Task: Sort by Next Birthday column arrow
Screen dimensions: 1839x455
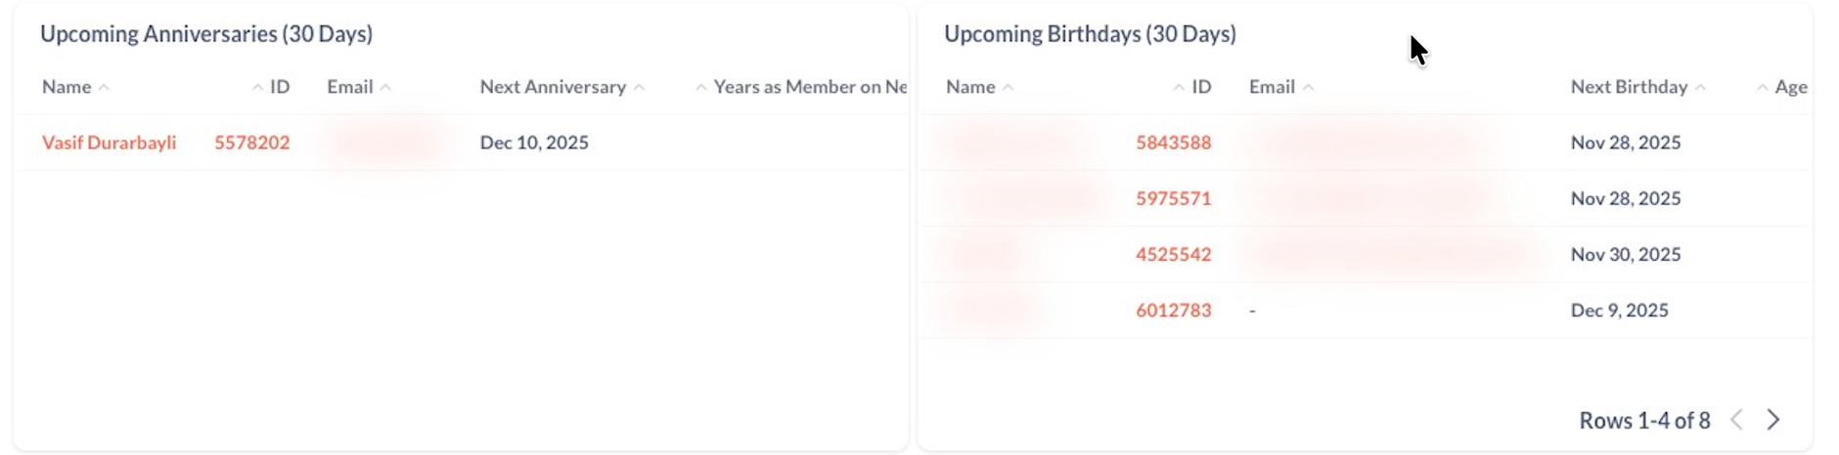Action: (x=1700, y=88)
